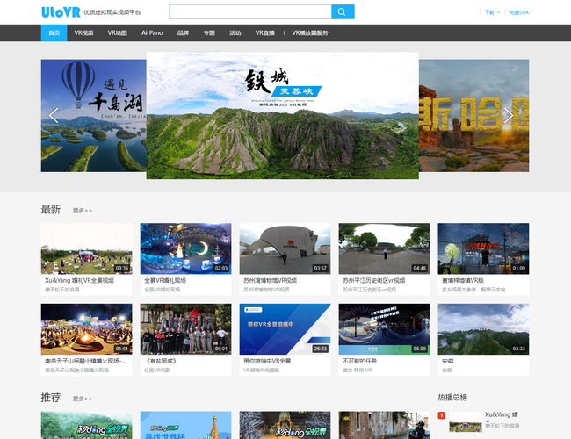Screen dimensions: 571x439
Task: Open the AirPano menu item
Action: (x=152, y=32)
